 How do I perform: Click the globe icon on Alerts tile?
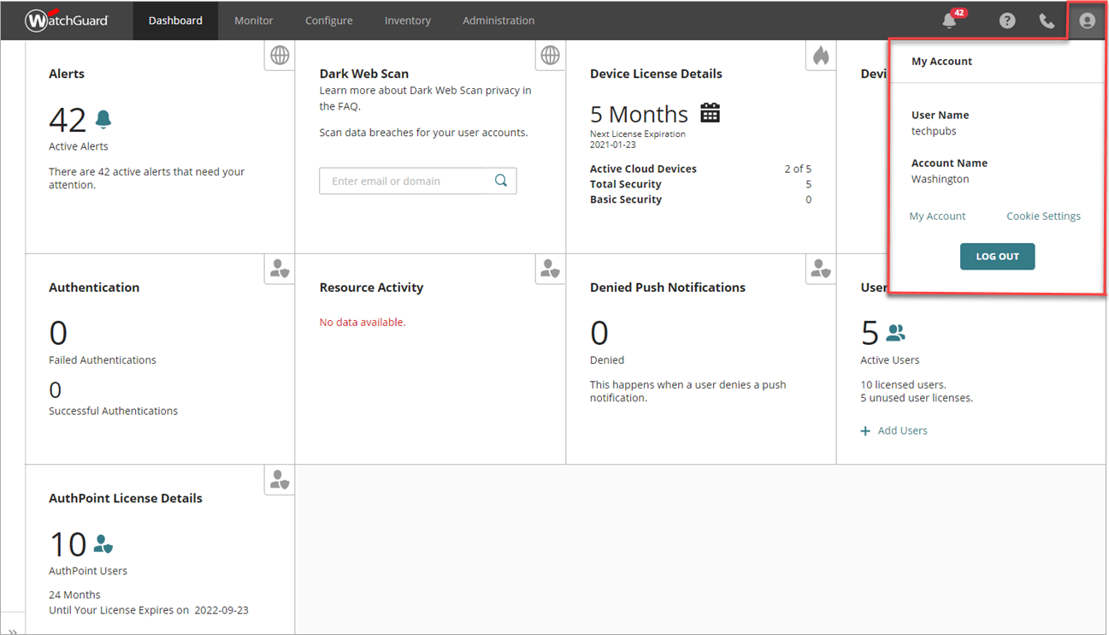click(280, 56)
